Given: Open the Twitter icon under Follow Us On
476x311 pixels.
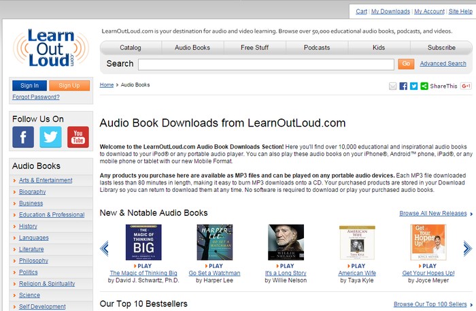Looking at the screenshot, I should (x=50, y=137).
